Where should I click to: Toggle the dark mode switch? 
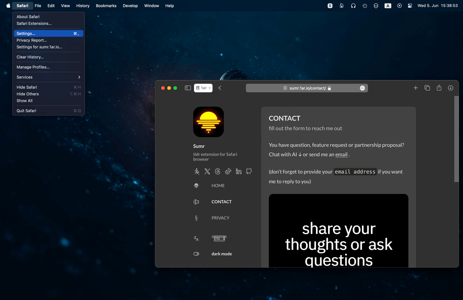point(196,254)
